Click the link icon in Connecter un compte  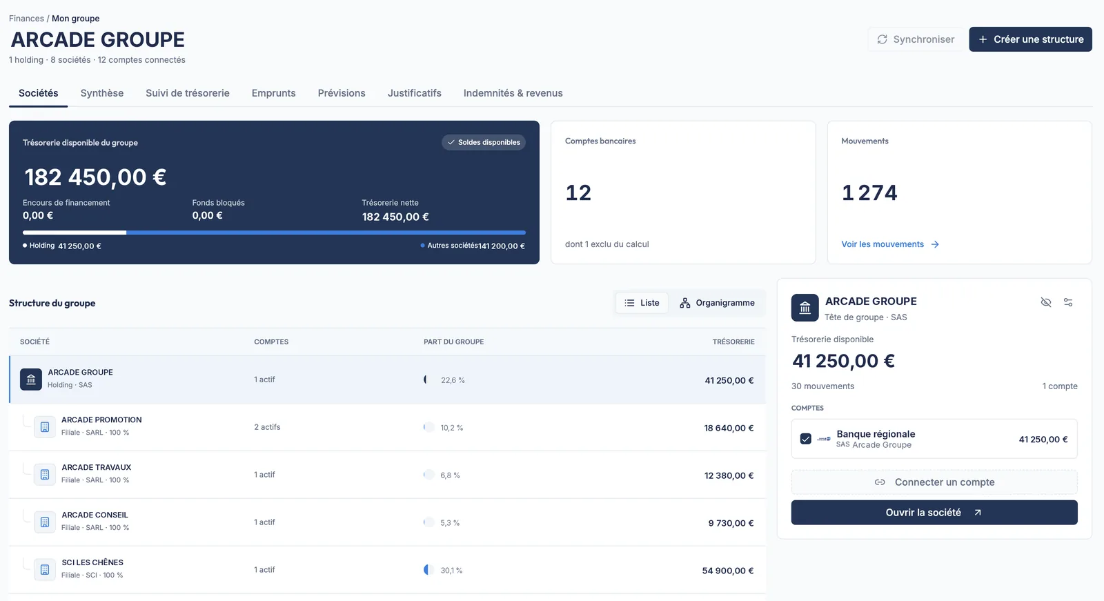pos(880,482)
